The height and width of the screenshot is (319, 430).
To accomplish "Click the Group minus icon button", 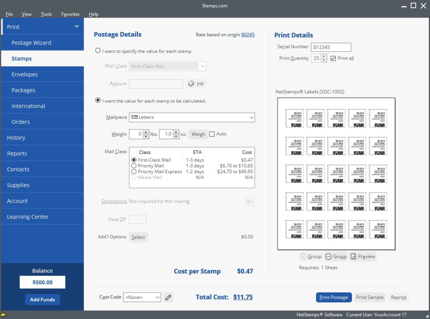I will coord(336,257).
